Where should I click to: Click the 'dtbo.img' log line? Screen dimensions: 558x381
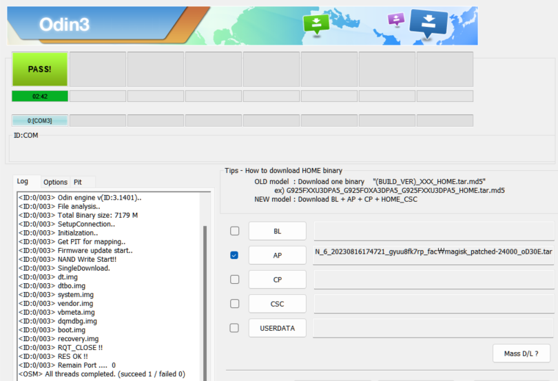(52, 285)
